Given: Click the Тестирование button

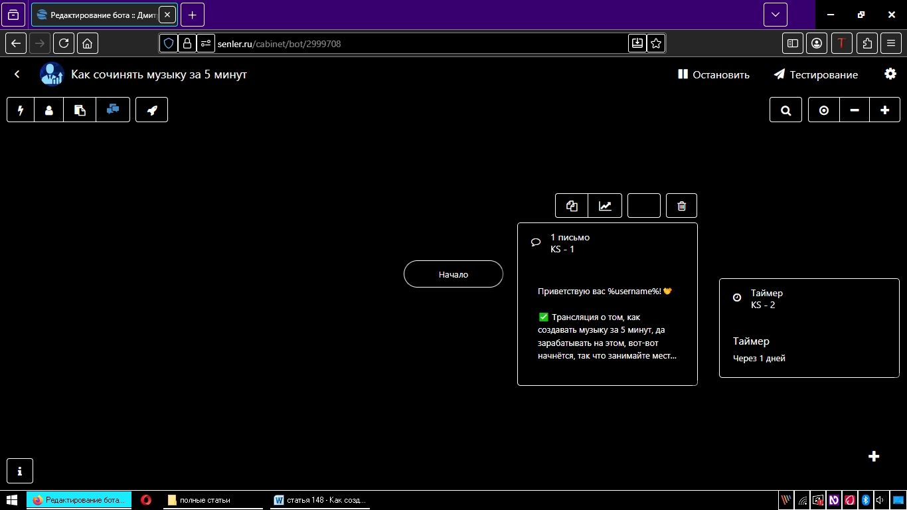Looking at the screenshot, I should pyautogui.click(x=816, y=75).
